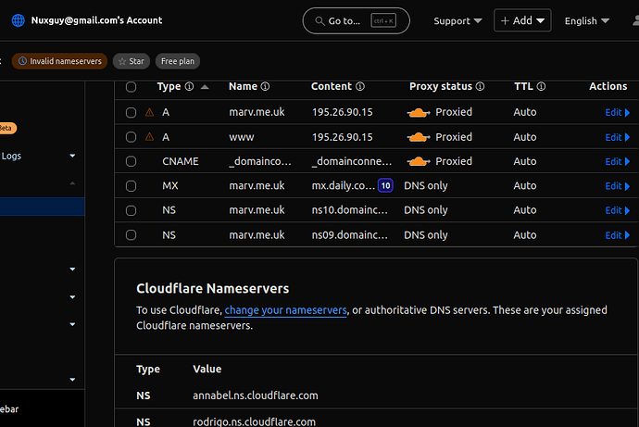Click the _domainco... name cell
639x427 pixels.
(260, 161)
